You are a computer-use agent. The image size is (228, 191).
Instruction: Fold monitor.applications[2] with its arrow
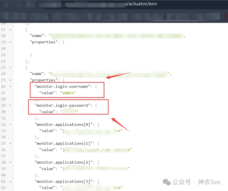(10, 162)
